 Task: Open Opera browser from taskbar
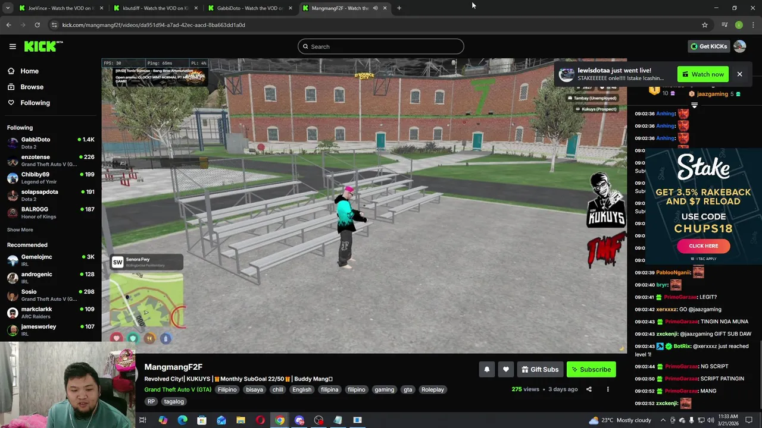[260, 420]
